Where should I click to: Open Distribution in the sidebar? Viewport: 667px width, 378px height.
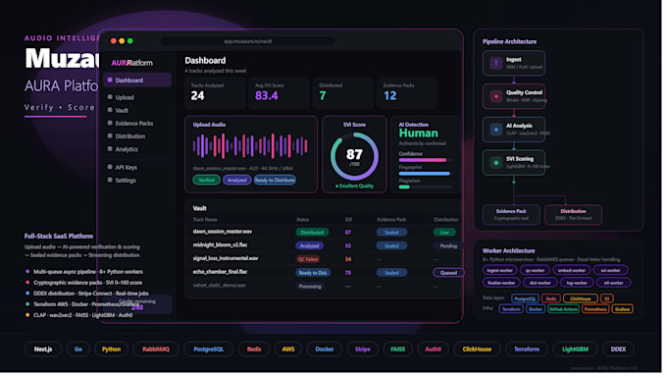point(130,136)
